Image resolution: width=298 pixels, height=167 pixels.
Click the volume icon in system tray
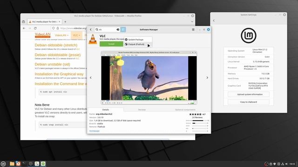pyautogui.click(x=287, y=164)
